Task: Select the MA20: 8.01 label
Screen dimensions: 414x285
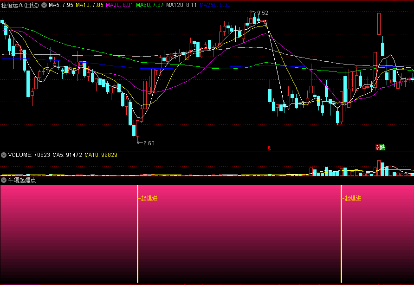Action: coord(119,5)
